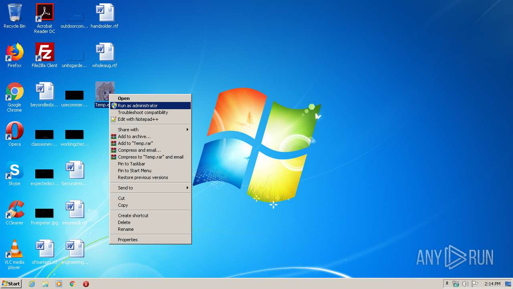Choose Add to "Temp.rar"

150,143
